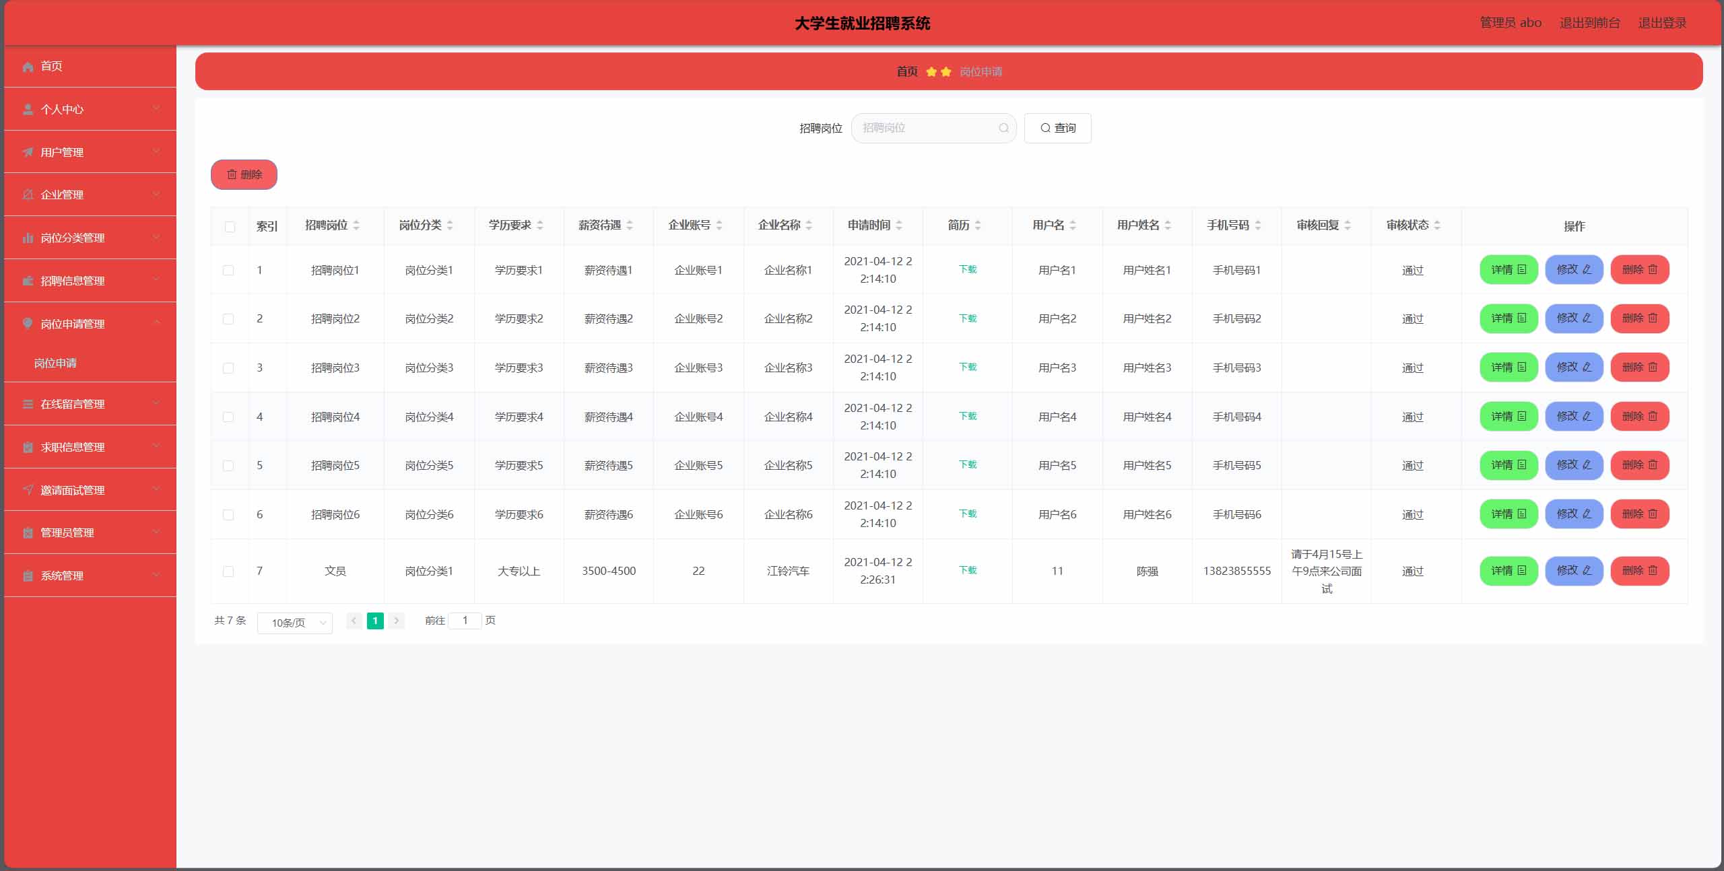1724x871 pixels.
Task: Click 删除 for the 招聘岗位3 row
Action: pyautogui.click(x=1639, y=368)
